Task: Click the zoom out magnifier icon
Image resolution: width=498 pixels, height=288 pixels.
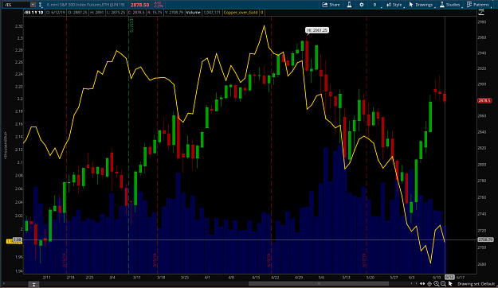Action: (x=443, y=284)
